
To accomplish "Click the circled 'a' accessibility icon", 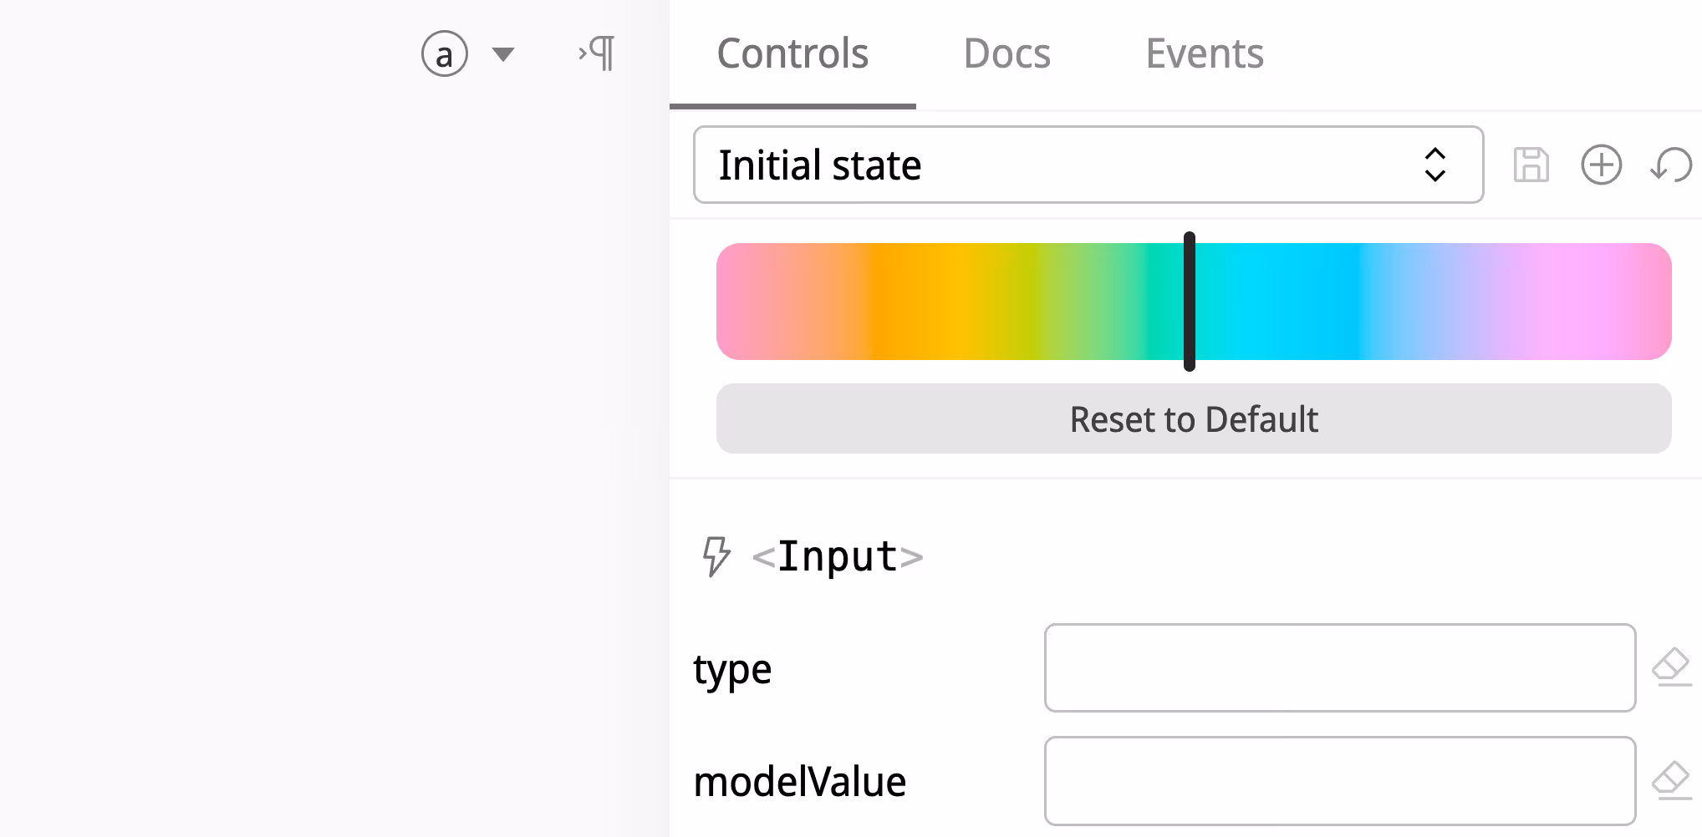I will (445, 53).
